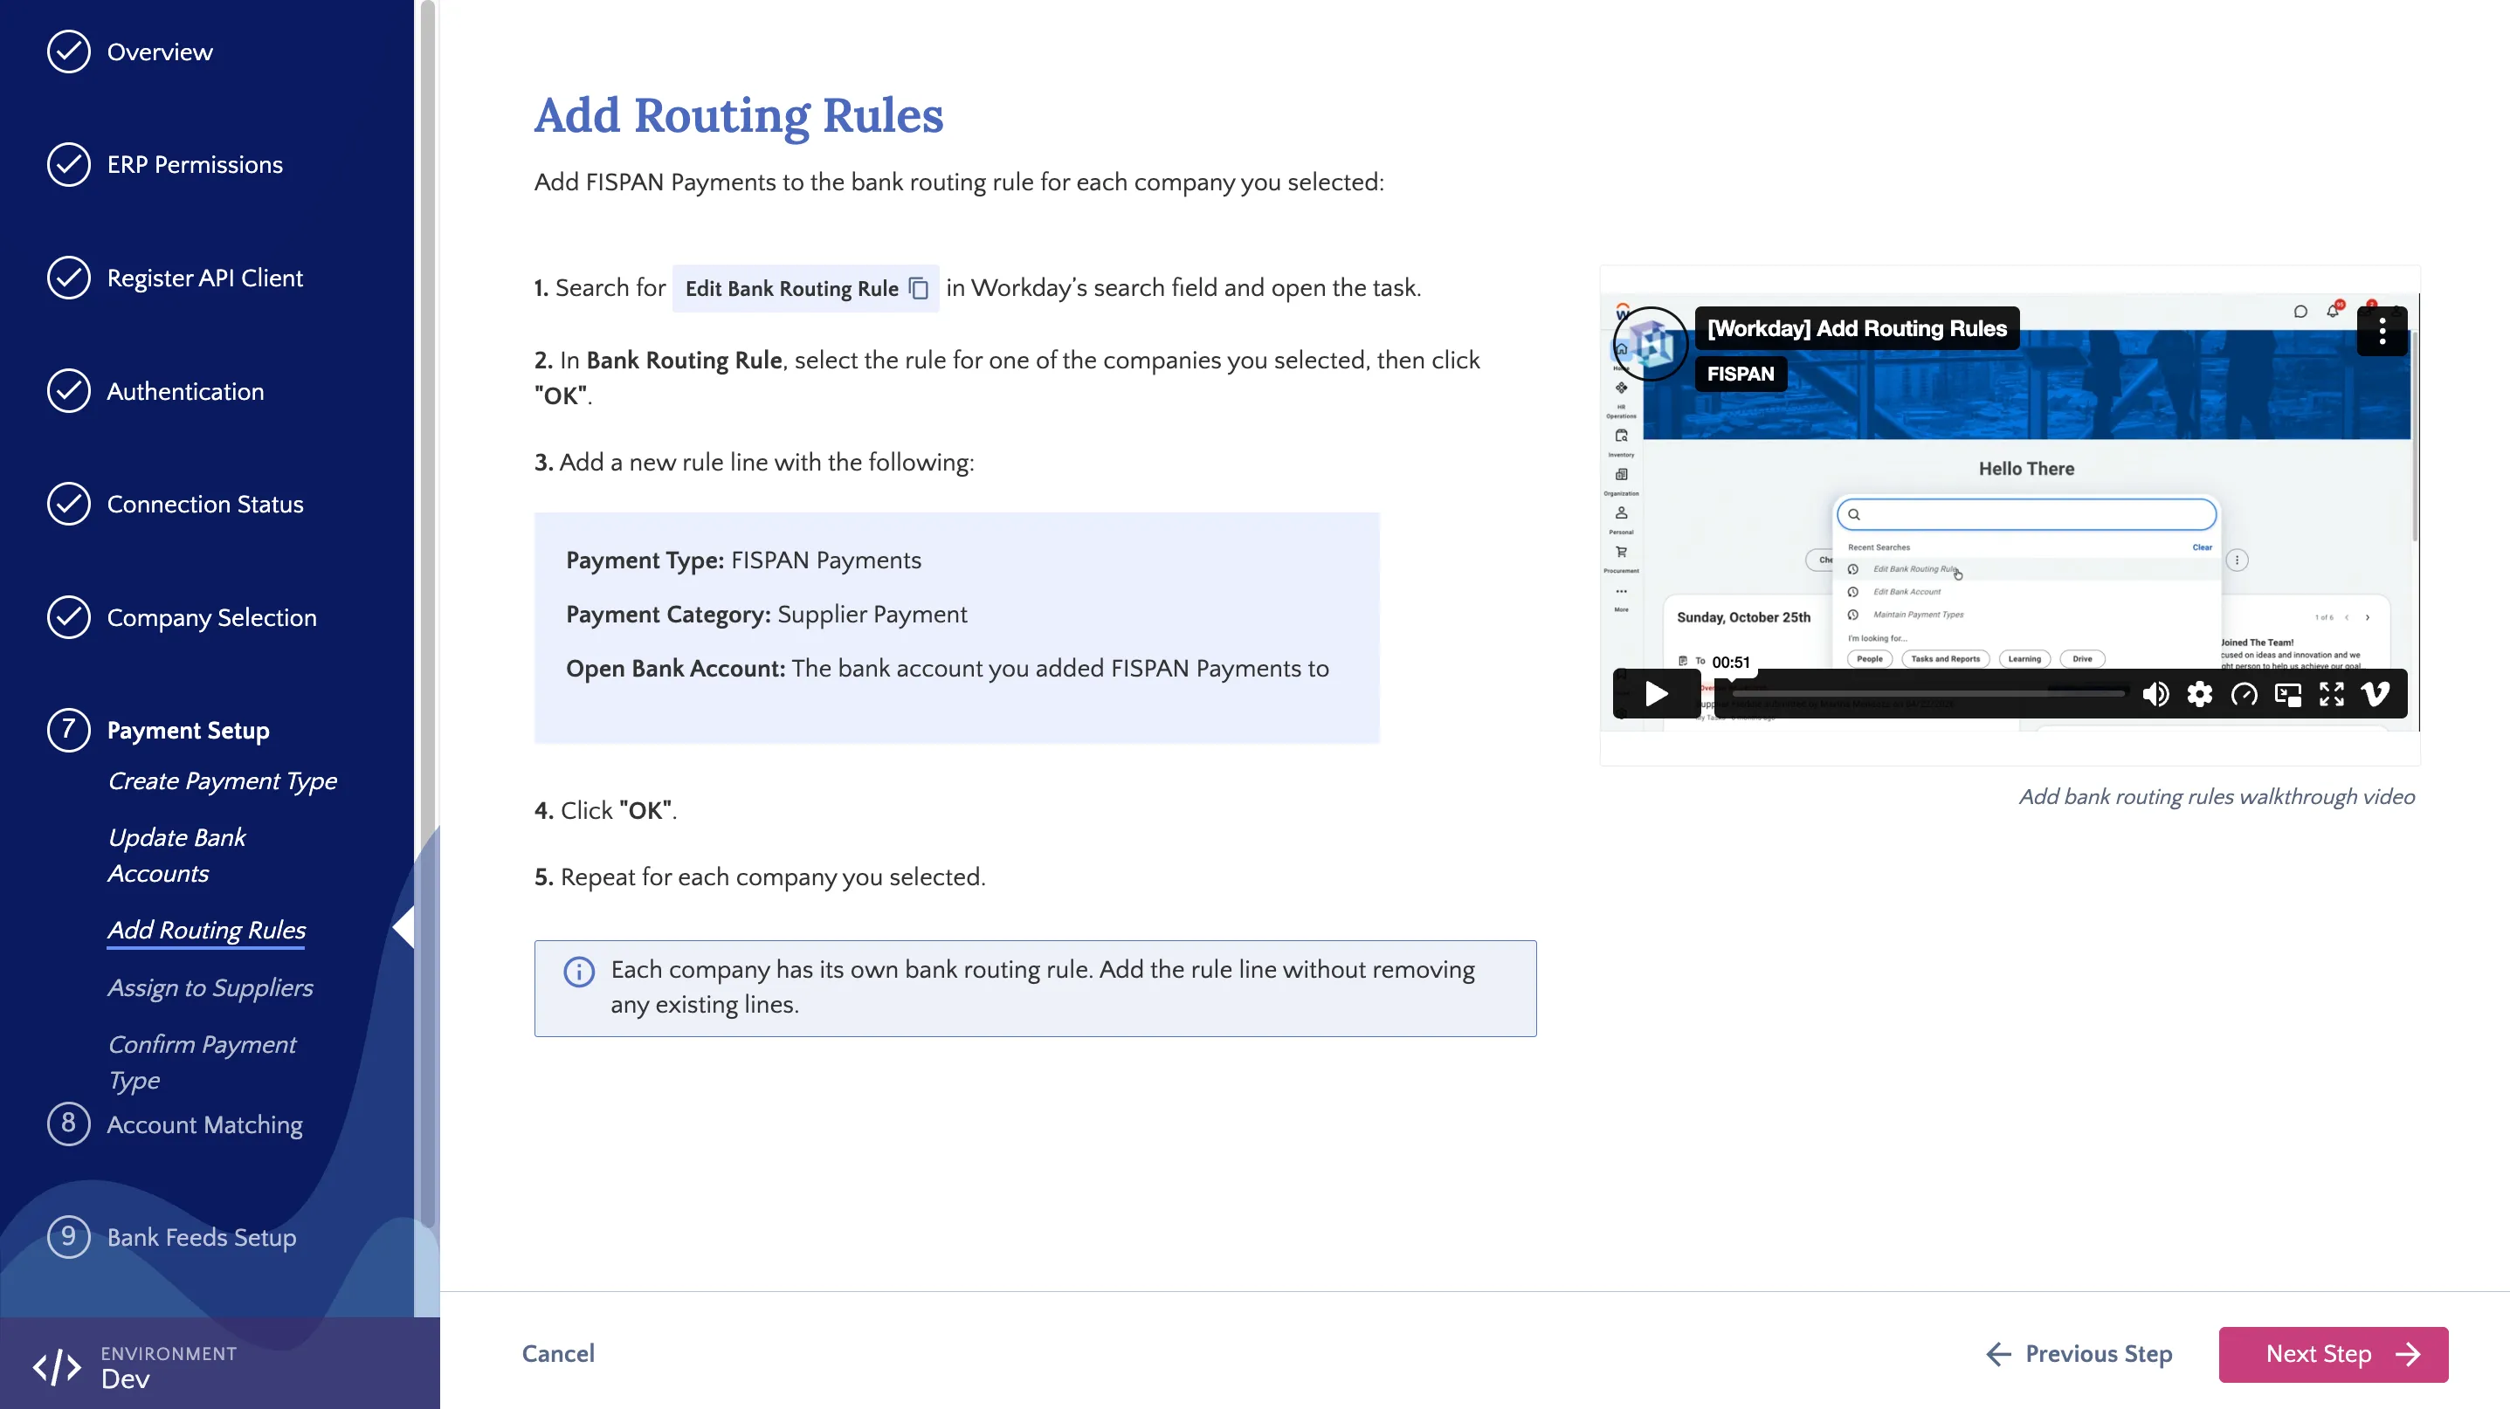Open the video's three-dot menu
The height and width of the screenshot is (1409, 2510).
pyautogui.click(x=2382, y=331)
